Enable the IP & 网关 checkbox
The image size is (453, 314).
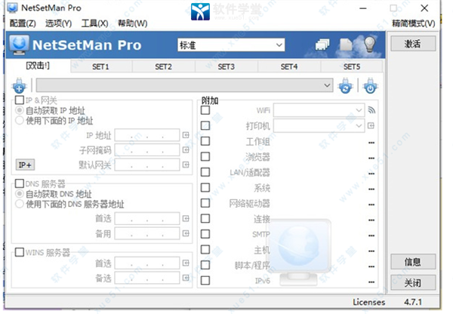point(20,100)
